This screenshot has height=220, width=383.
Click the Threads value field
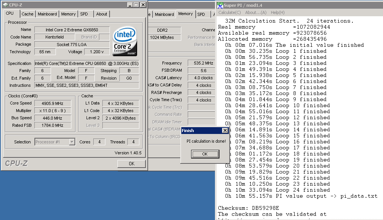[133, 142]
